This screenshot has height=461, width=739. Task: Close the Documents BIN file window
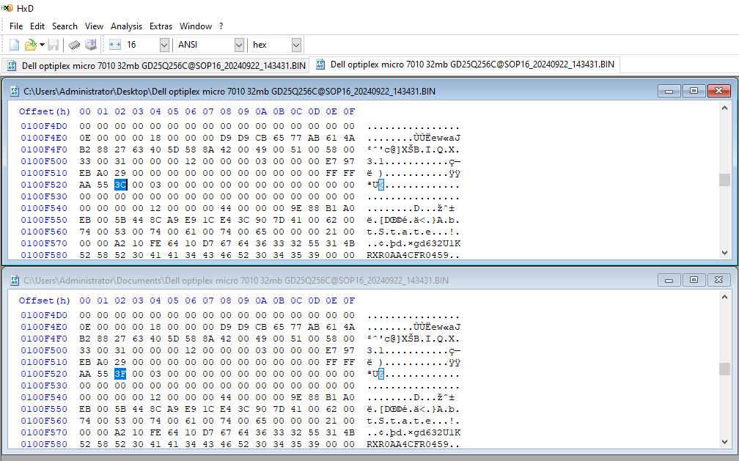[x=718, y=280]
